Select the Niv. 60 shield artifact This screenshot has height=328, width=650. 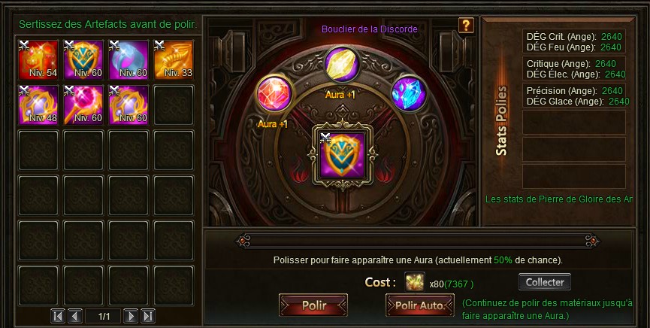coord(83,59)
